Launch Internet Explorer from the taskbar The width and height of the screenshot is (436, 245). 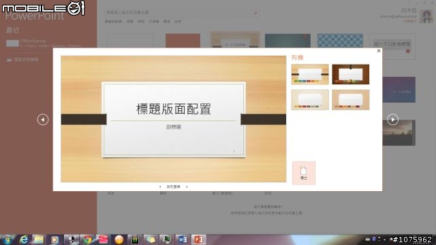click(x=24, y=240)
